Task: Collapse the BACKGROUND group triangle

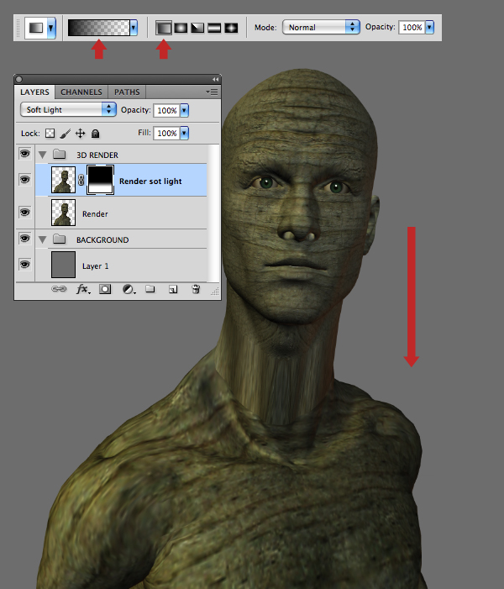Action: tap(43, 239)
